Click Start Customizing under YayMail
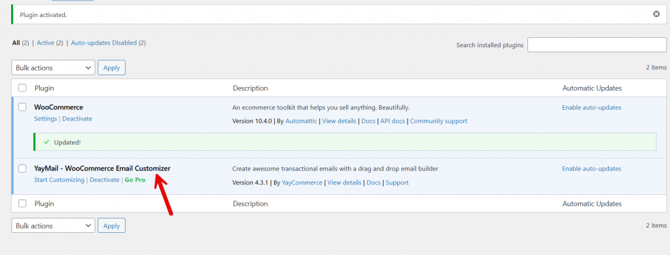 pyautogui.click(x=59, y=180)
